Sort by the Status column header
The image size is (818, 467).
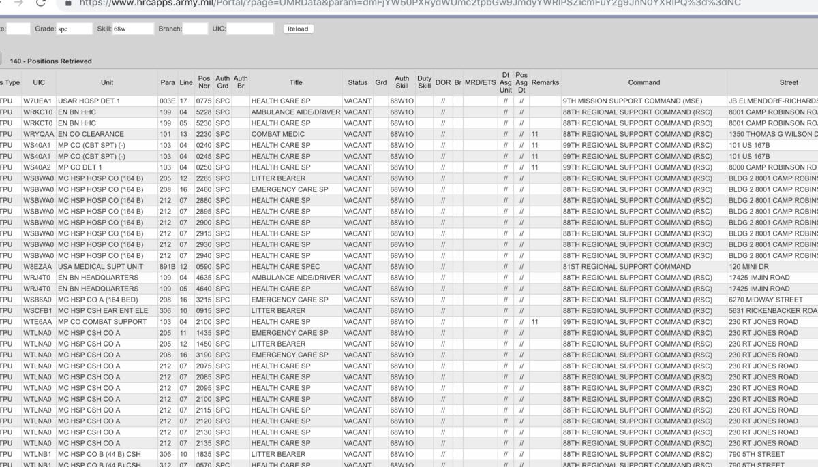358,82
